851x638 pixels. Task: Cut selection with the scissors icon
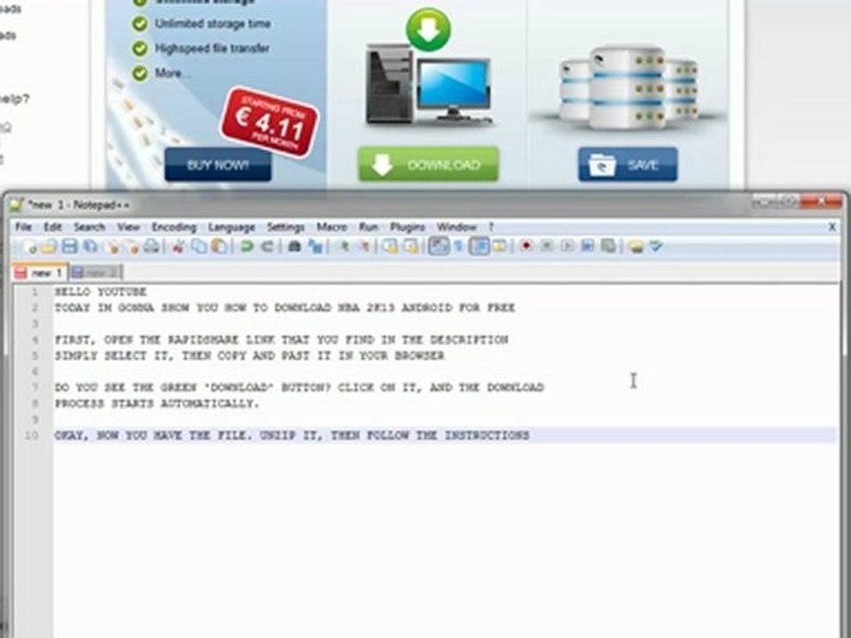[x=178, y=247]
